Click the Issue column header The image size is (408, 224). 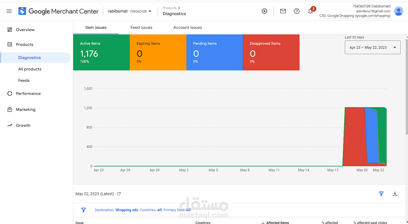point(80,223)
